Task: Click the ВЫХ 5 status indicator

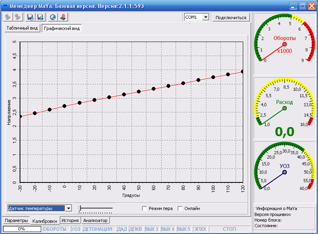Action: [184, 229]
